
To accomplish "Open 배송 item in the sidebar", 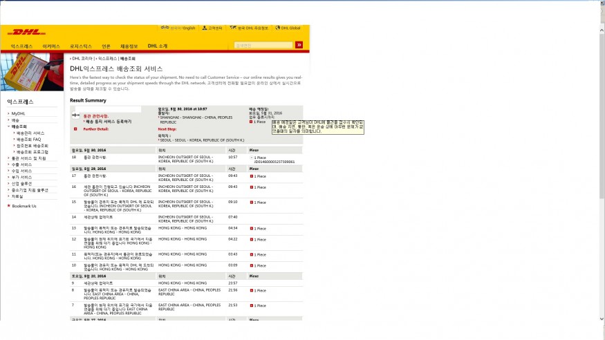I will click(x=15, y=120).
